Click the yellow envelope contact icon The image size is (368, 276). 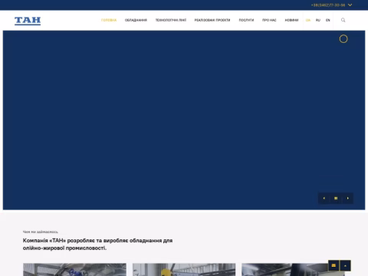tap(333, 265)
